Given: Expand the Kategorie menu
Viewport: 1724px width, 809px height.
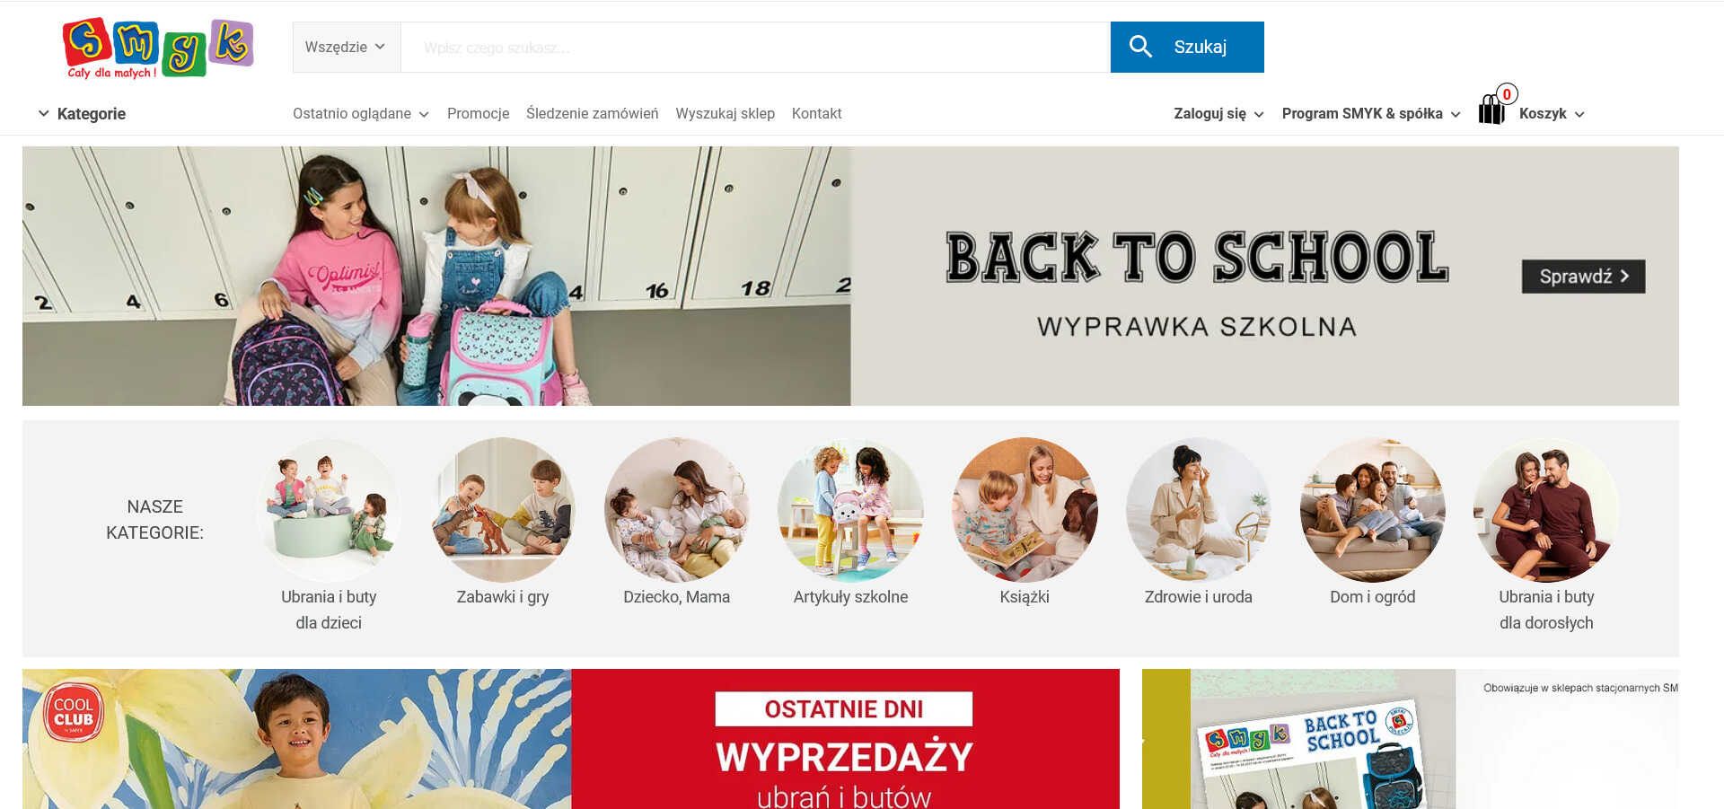Looking at the screenshot, I should [x=82, y=114].
